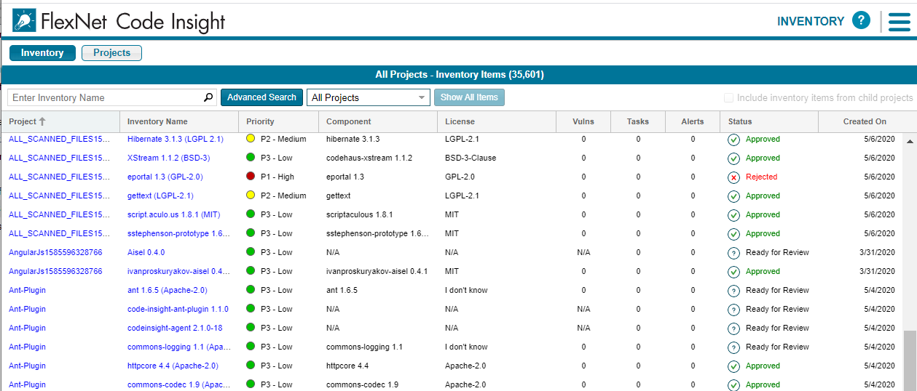This screenshot has width=917, height=391.
Task: Open the AngularJs1585596328766 project link in Aisel row
Action: click(x=55, y=252)
